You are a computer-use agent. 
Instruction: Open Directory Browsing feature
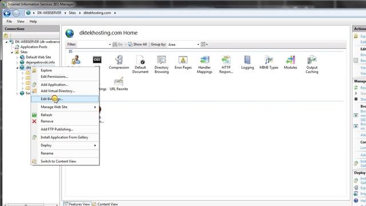161,65
